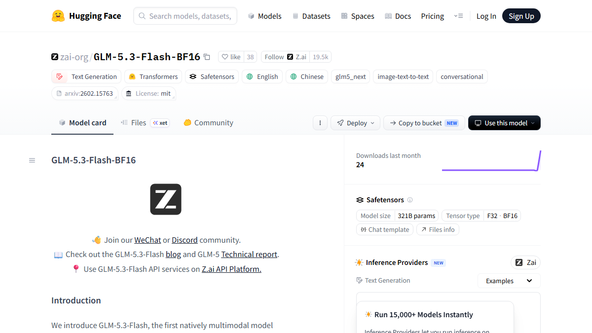Select the Chinese language tag

pos(307,76)
